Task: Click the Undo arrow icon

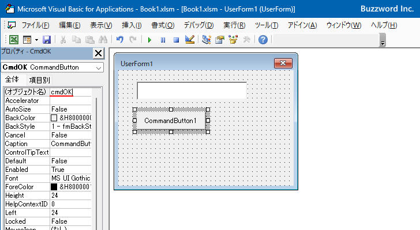Action: (119, 40)
